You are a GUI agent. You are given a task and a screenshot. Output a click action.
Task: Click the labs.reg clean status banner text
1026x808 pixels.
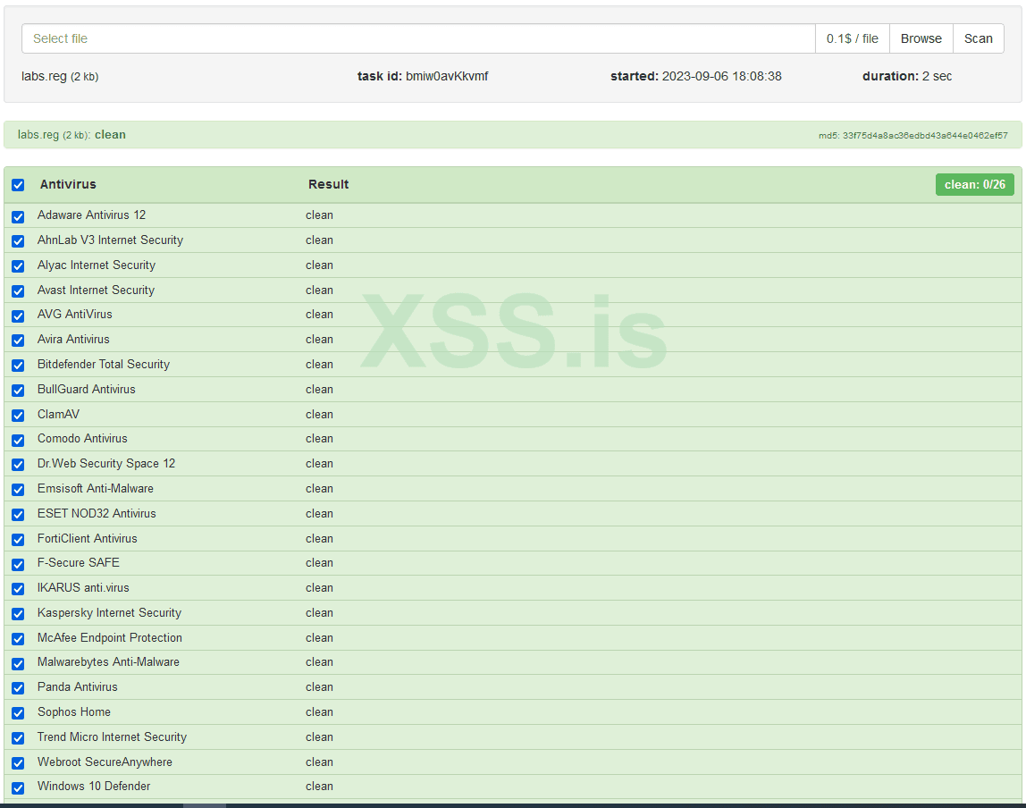[71, 135]
